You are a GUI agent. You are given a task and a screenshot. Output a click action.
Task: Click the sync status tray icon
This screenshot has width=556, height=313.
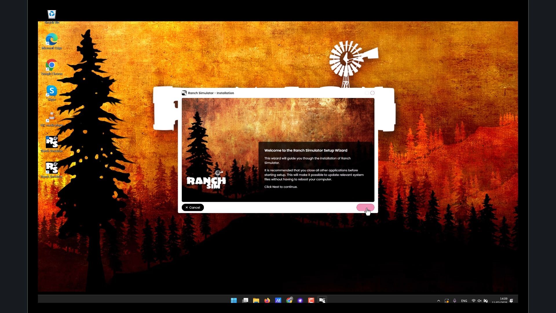click(447, 301)
